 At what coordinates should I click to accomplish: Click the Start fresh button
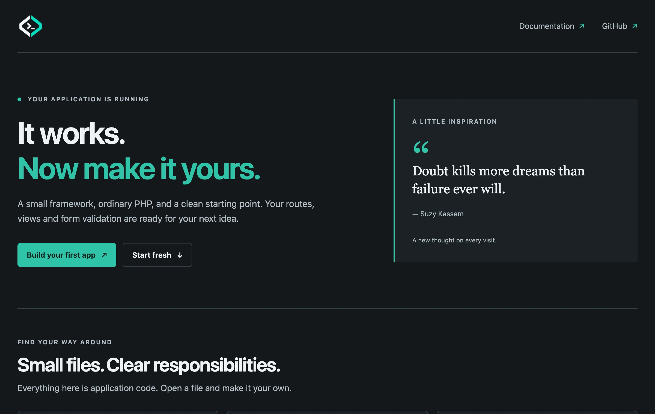(x=157, y=255)
